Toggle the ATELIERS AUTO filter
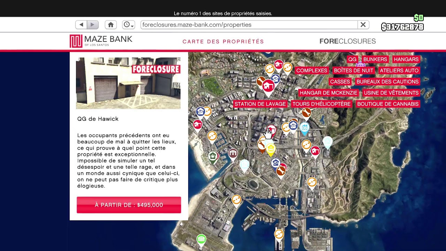The image size is (446, 251). click(x=399, y=70)
